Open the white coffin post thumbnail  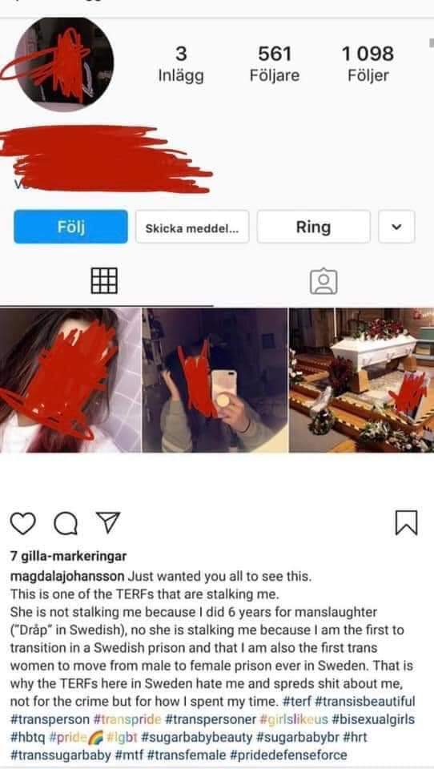361,380
